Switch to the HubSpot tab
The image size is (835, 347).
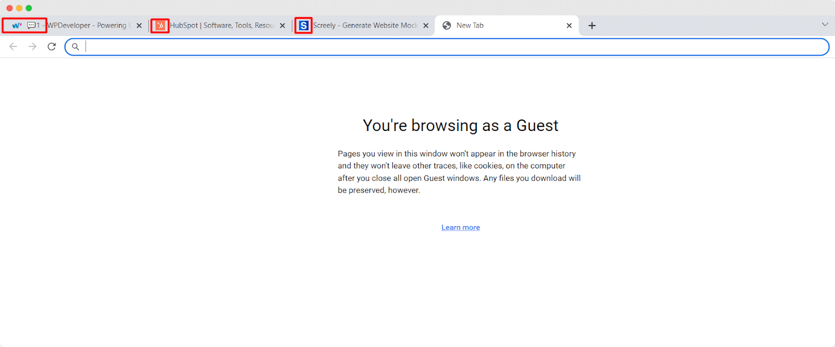(x=222, y=26)
